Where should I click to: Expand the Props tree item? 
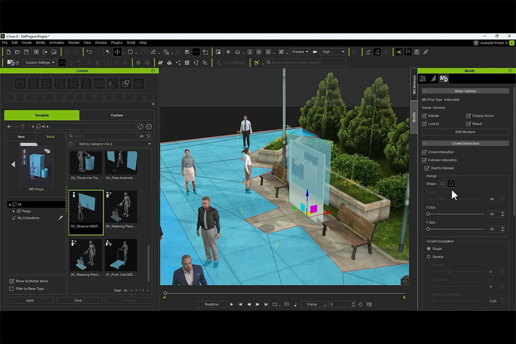tap(14, 211)
